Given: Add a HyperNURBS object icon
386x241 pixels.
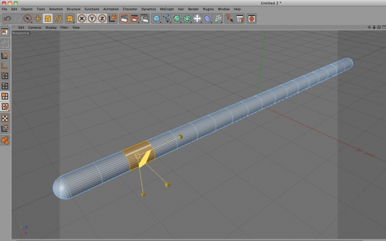Looking at the screenshot, I should coord(177,19).
